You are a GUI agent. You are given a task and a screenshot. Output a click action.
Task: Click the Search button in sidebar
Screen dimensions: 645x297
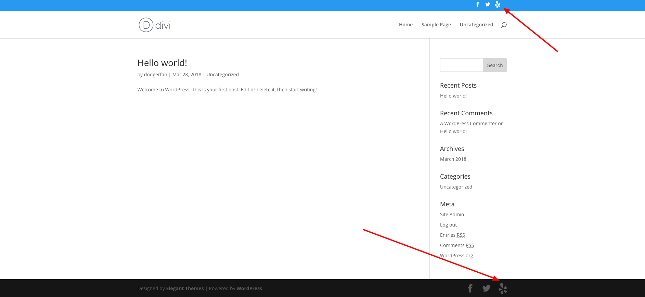(x=495, y=65)
